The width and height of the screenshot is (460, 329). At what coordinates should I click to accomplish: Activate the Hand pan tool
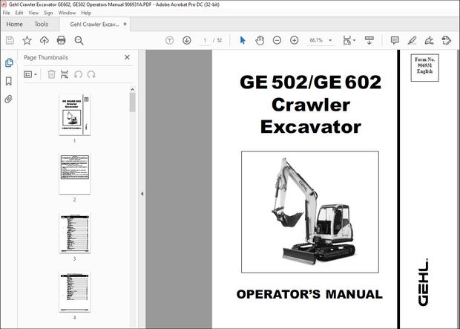(x=260, y=40)
